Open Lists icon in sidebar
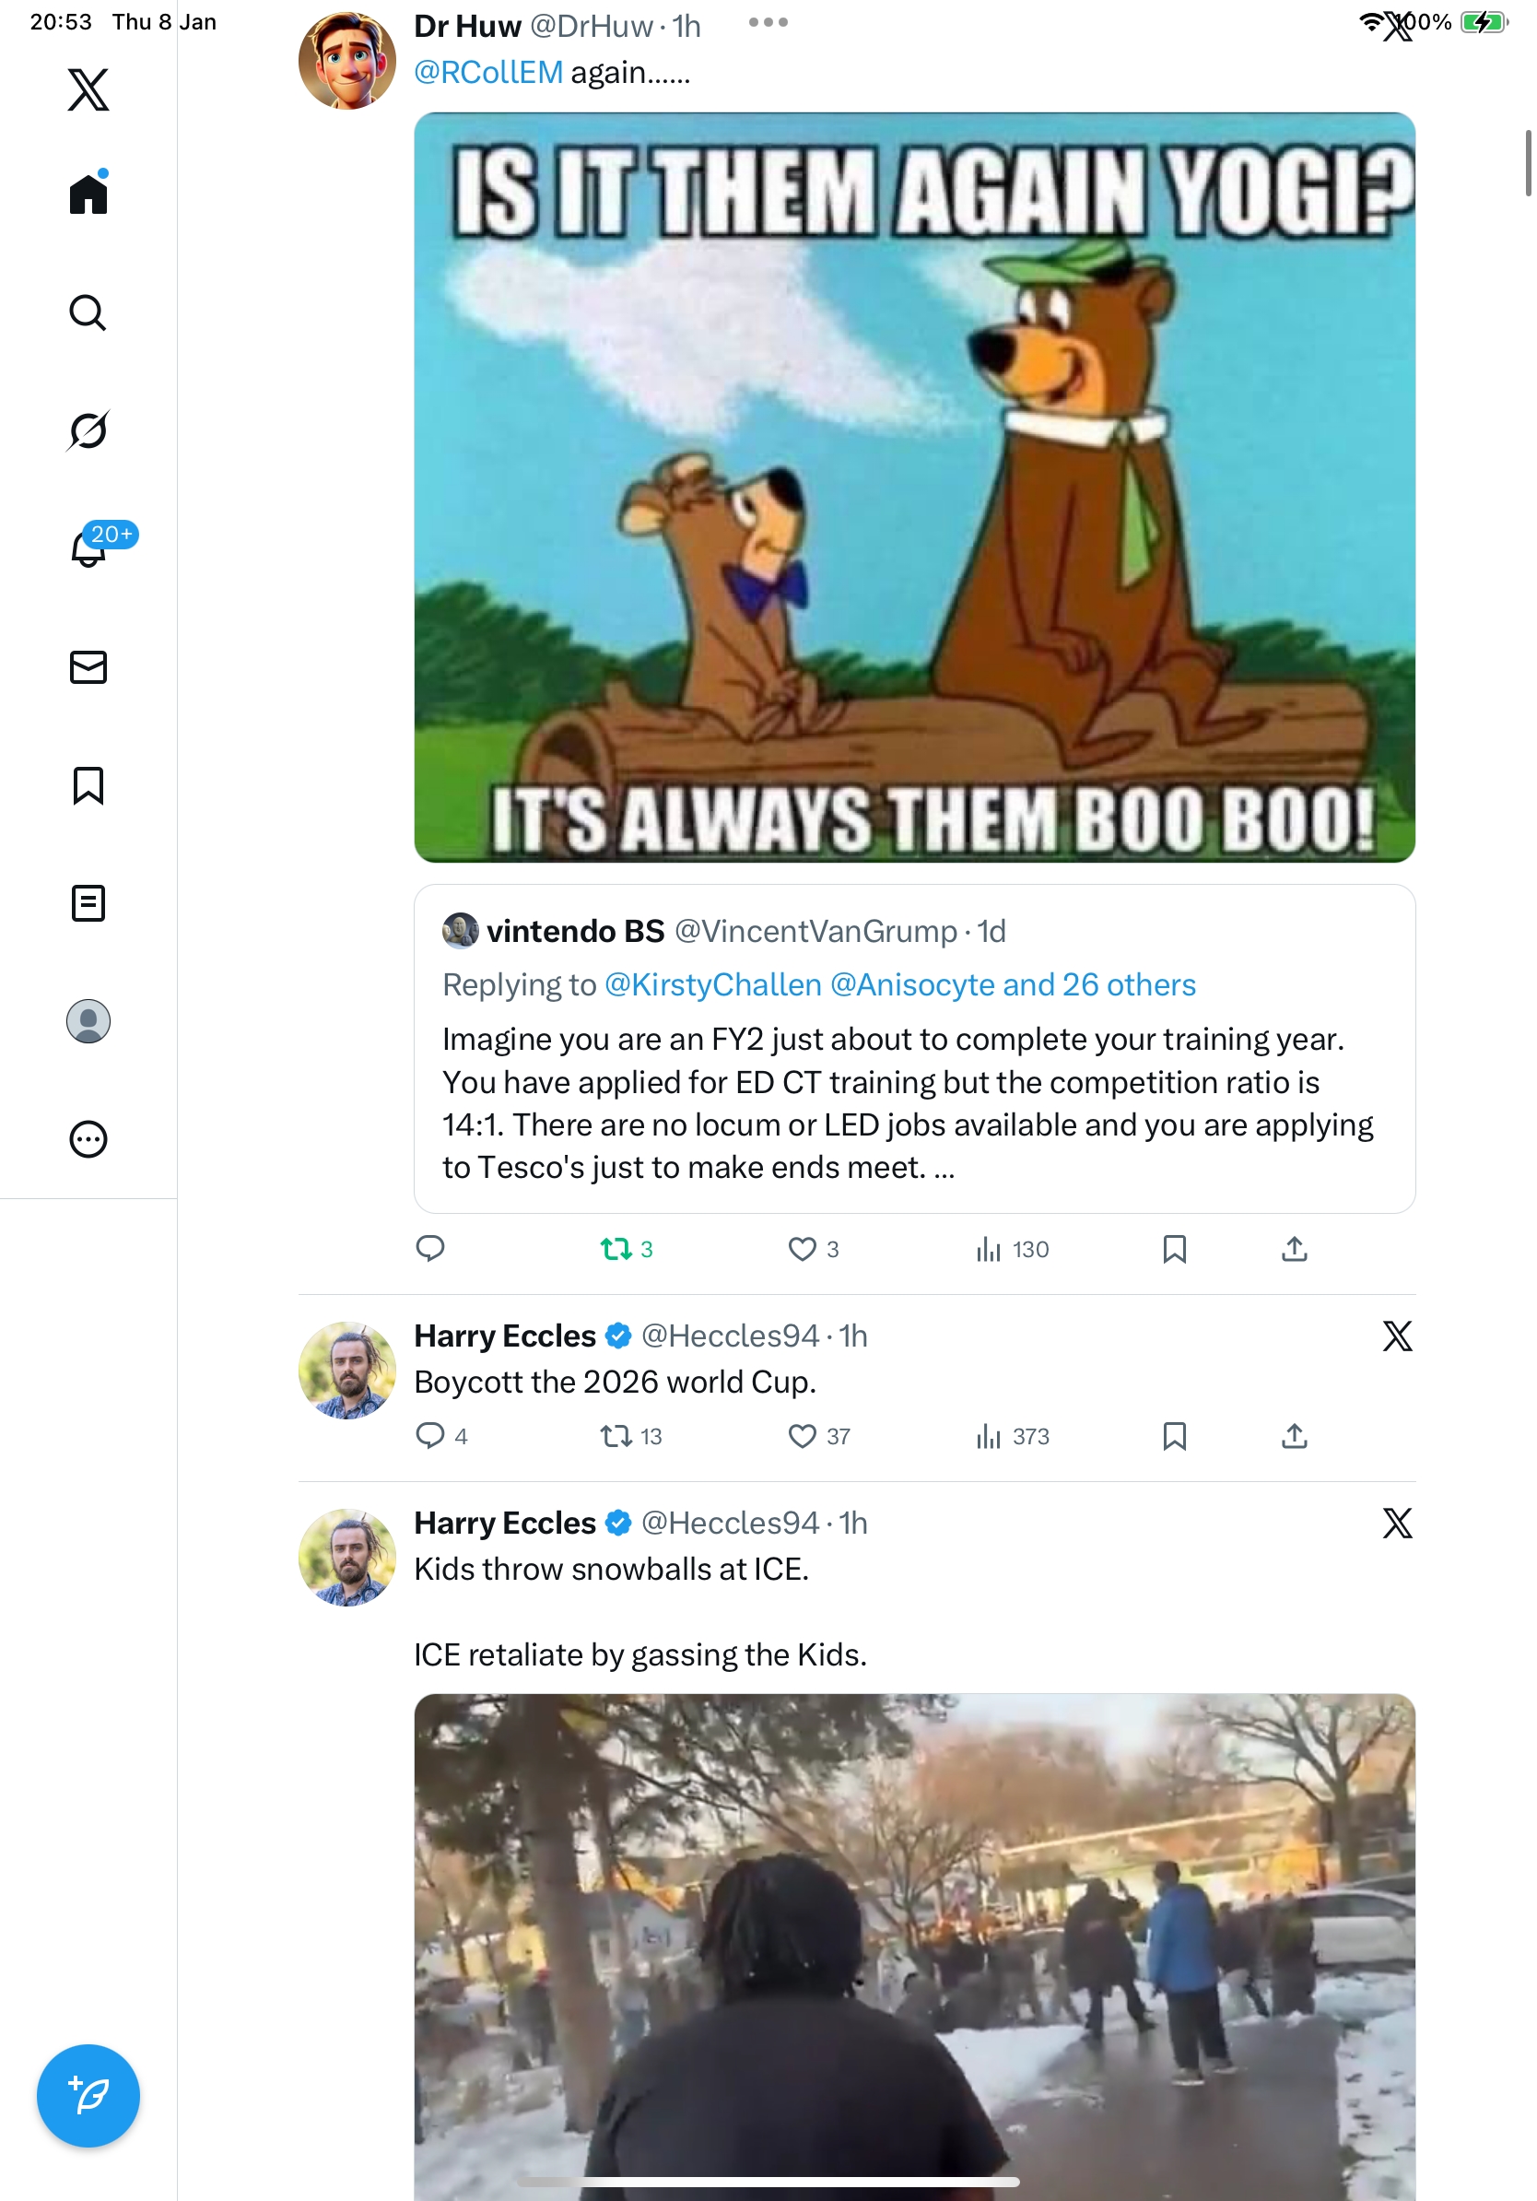Image resolution: width=1537 pixels, height=2201 pixels. [88, 903]
